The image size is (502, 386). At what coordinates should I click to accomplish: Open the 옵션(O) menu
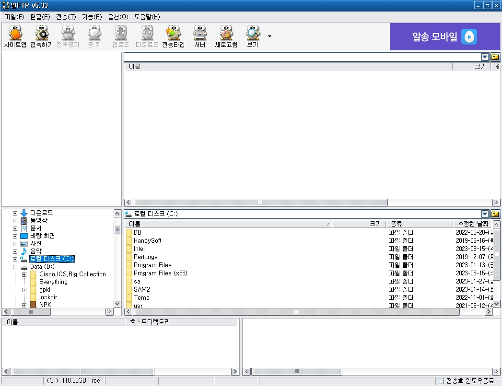click(x=118, y=17)
